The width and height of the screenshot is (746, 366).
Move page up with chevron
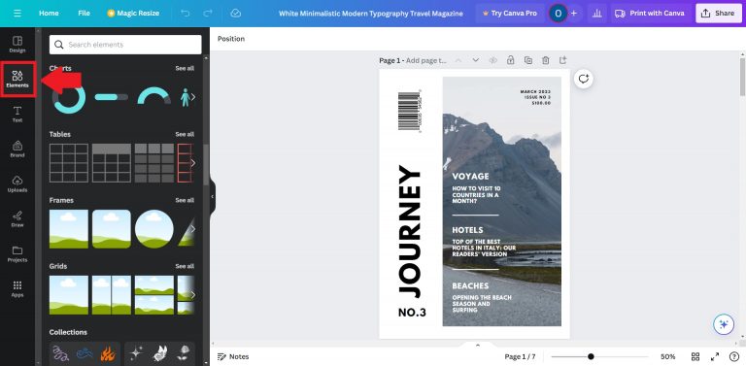click(458, 60)
